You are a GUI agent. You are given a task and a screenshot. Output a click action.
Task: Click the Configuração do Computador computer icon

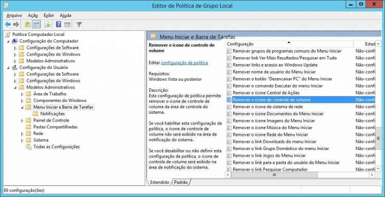pyautogui.click(x=15, y=41)
